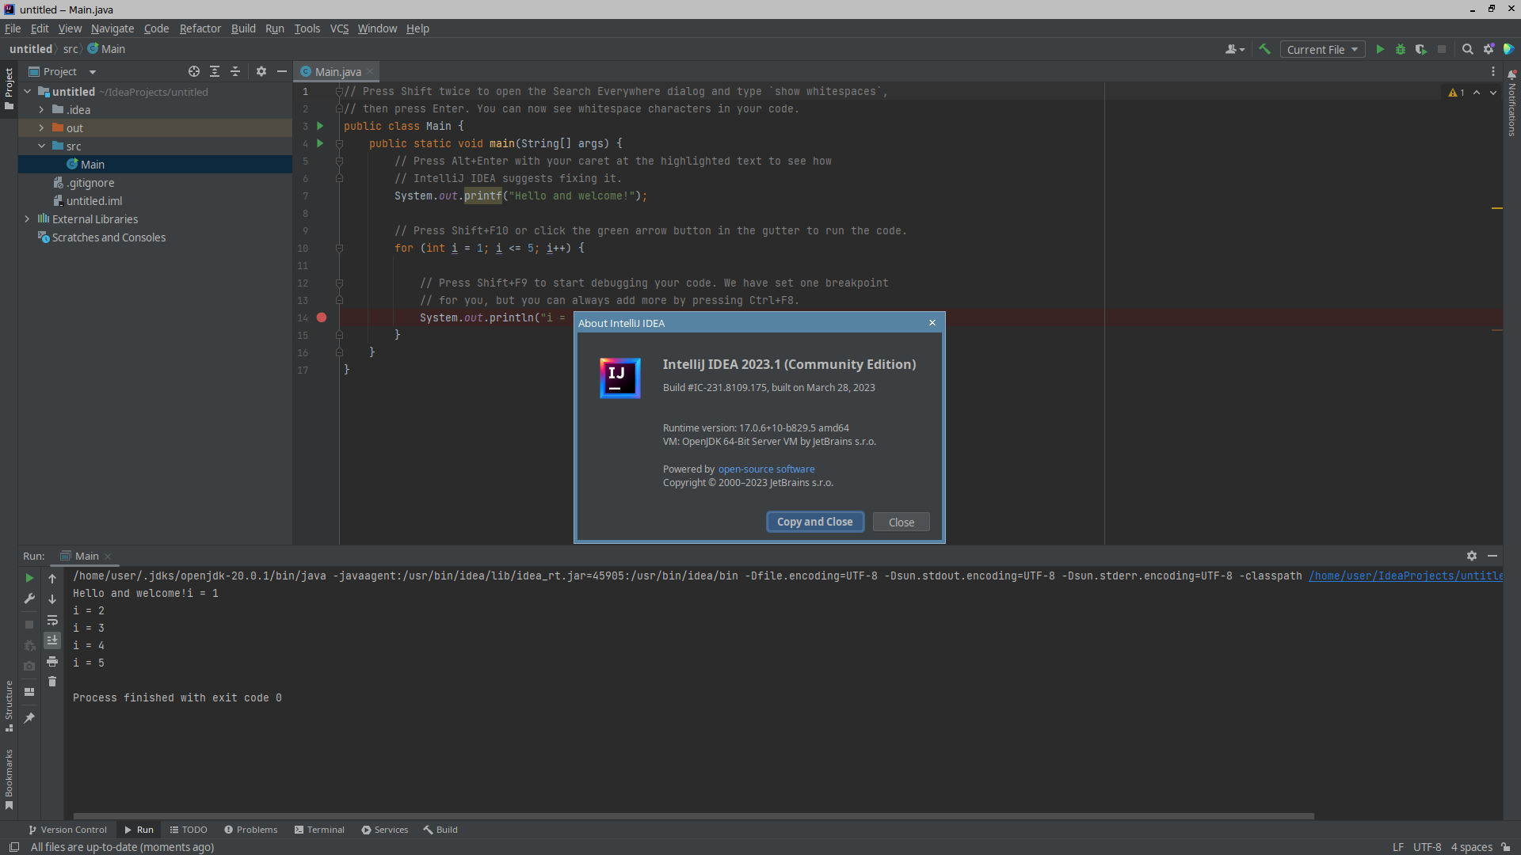The image size is (1521, 855).
Task: Open the Terminal tool window tab
Action: (319, 830)
